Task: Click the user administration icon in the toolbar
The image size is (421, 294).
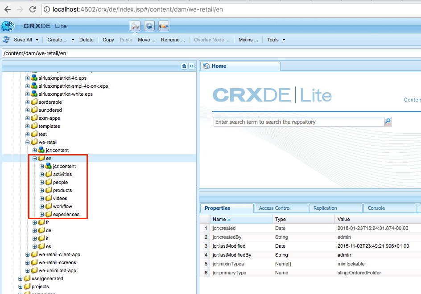Action: pyautogui.click(x=163, y=26)
